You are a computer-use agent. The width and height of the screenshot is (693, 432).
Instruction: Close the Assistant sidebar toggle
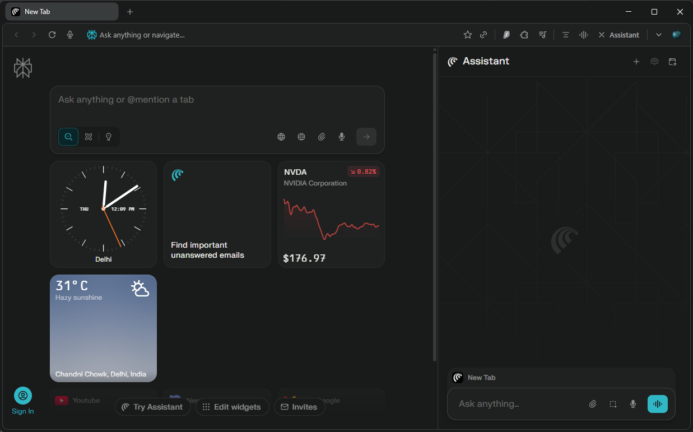618,35
